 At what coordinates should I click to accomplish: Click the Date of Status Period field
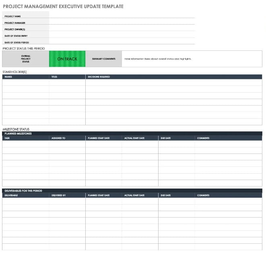[122, 41]
